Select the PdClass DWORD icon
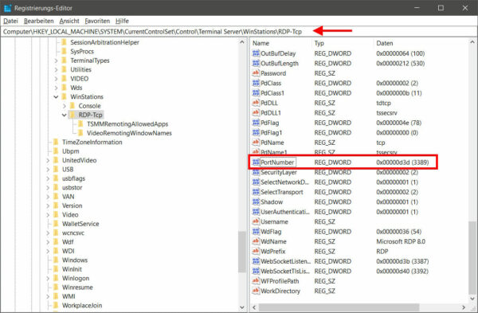This screenshot has height=313, width=478. pyautogui.click(x=256, y=83)
